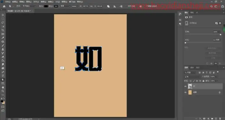The width and height of the screenshot is (225, 120).
Task: Open the Image menu
Action: (22, 2)
